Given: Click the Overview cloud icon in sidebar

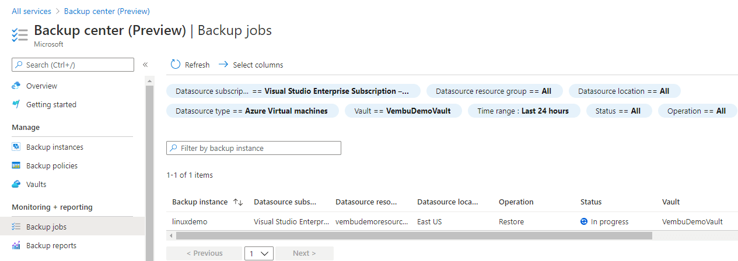Looking at the screenshot, I should pyautogui.click(x=16, y=86).
